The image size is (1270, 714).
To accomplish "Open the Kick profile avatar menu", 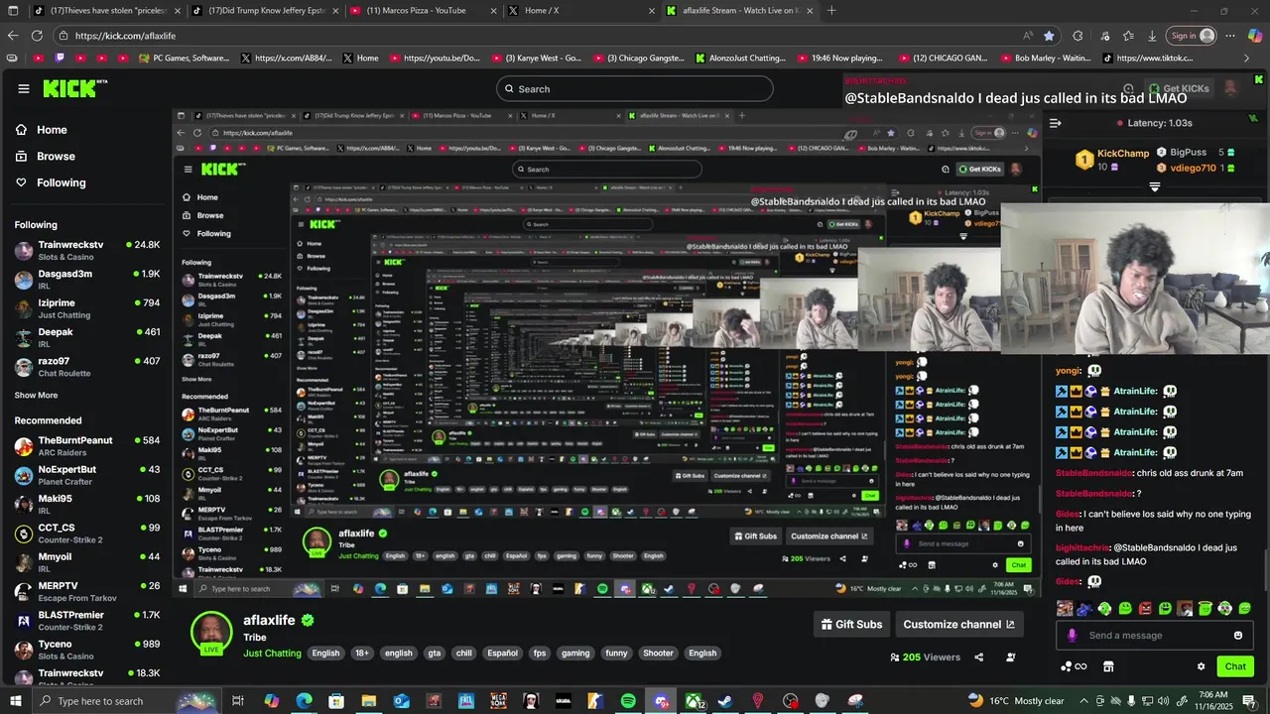I will tap(1231, 88).
